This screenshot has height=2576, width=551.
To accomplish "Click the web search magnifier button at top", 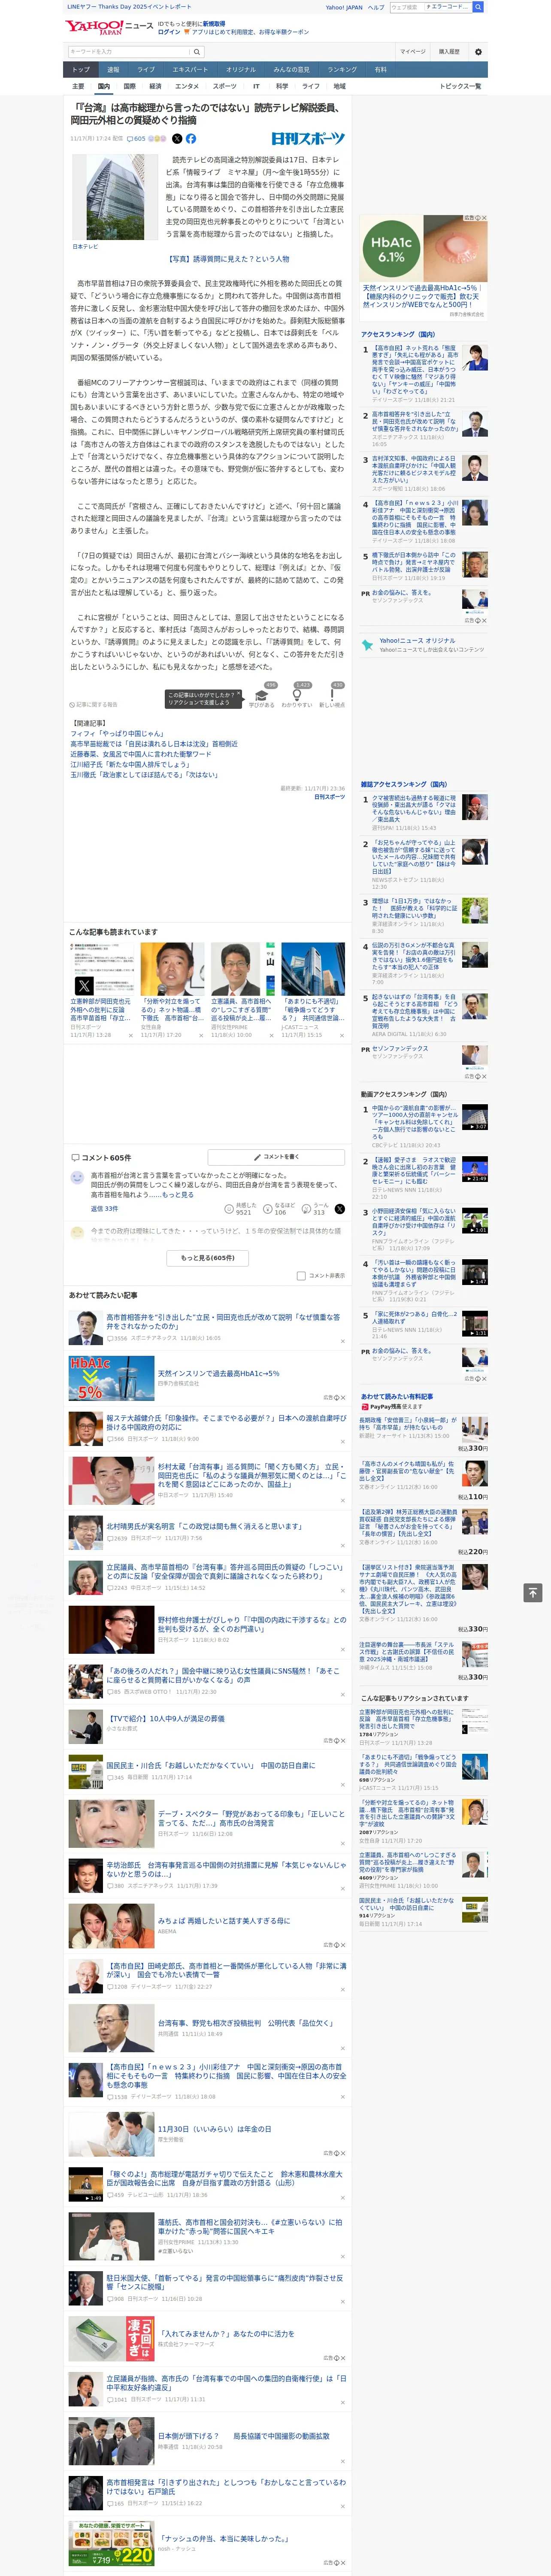I will tap(478, 7).
